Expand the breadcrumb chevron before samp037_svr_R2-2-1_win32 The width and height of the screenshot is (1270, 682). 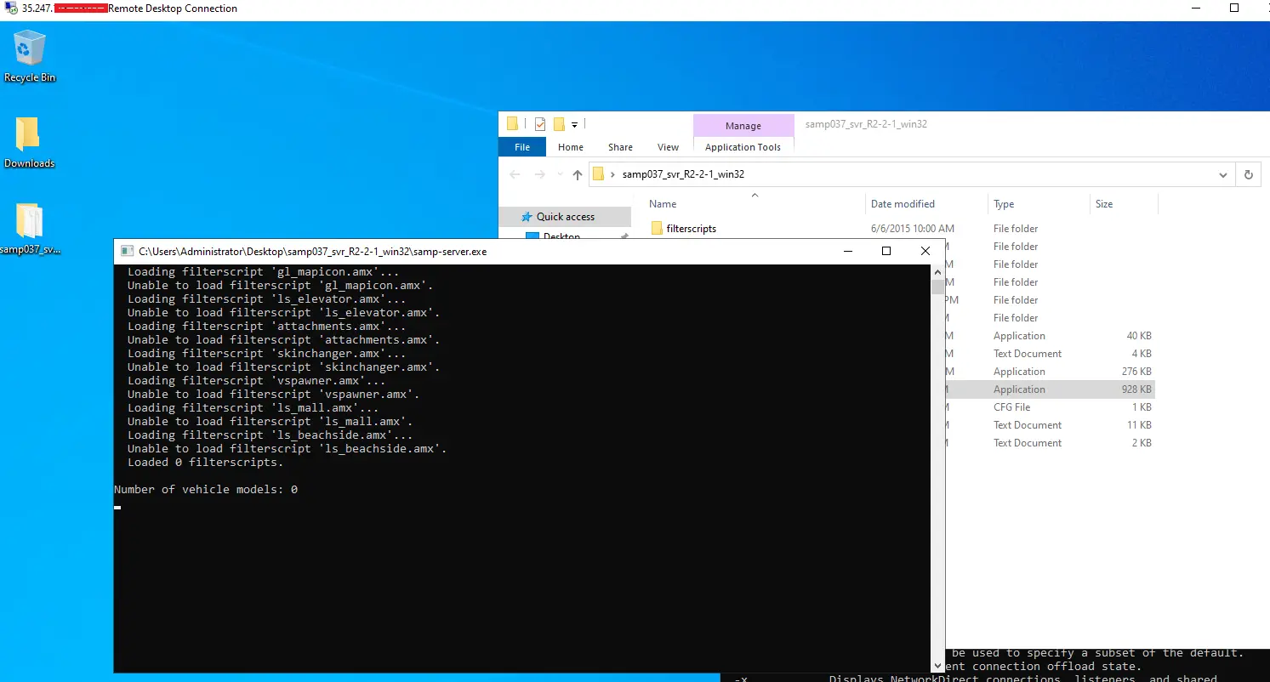click(x=612, y=174)
